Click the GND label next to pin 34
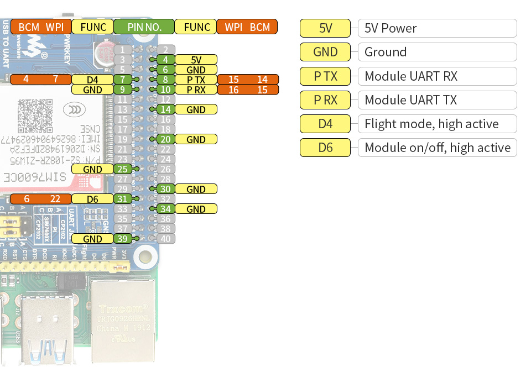531x383 pixels. [x=196, y=209]
